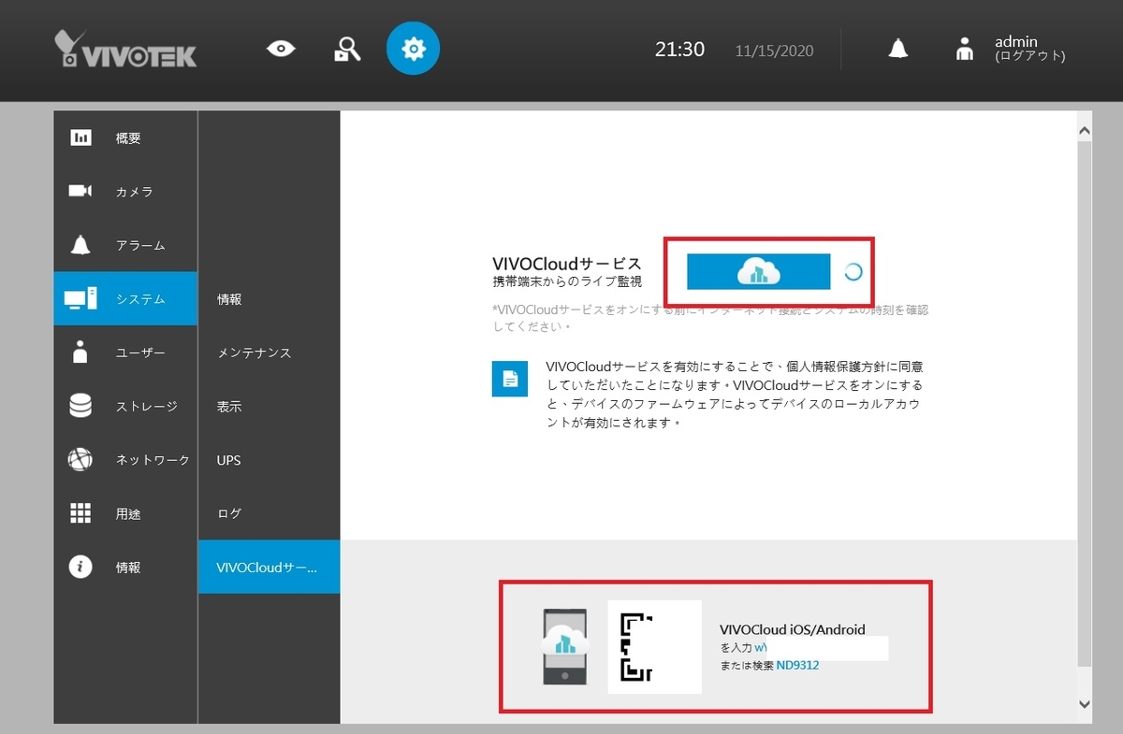Click the カメラ video camera icon
The width and height of the screenshot is (1123, 734).
coord(80,192)
